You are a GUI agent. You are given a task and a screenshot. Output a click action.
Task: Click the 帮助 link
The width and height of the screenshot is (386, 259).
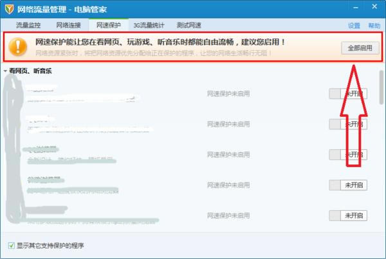click(374, 26)
